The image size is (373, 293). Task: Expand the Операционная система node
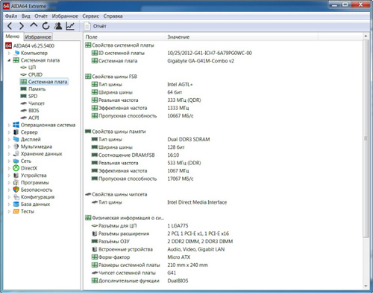pyautogui.click(x=9, y=125)
